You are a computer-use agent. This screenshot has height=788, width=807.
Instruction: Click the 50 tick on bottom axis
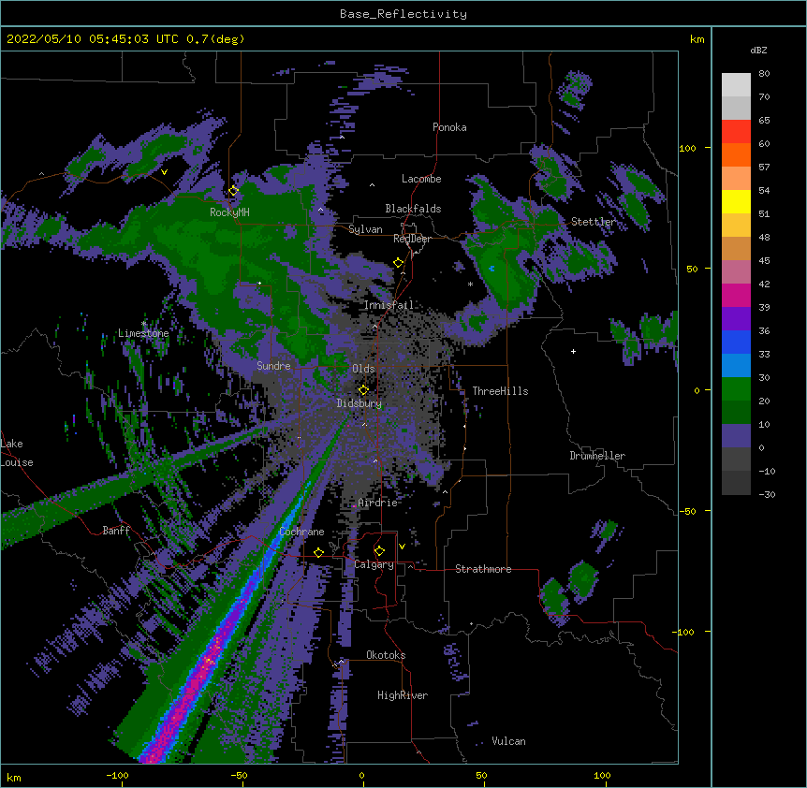tap(481, 775)
